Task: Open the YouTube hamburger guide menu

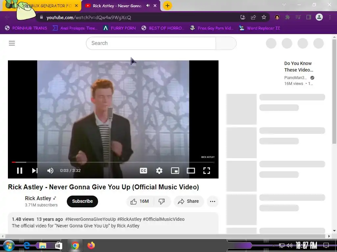Action: click(12, 43)
